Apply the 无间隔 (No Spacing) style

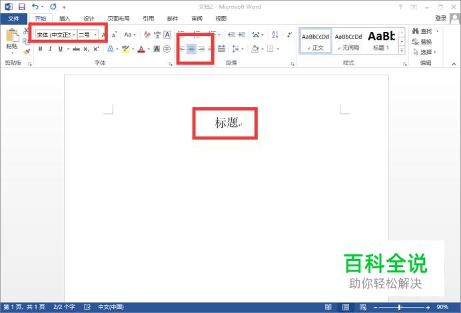click(x=348, y=41)
